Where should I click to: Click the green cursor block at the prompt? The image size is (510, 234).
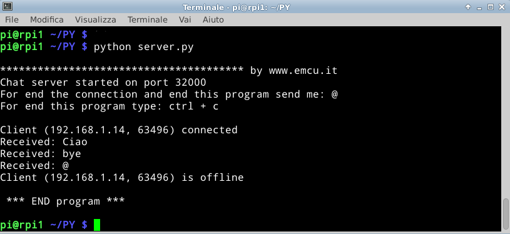(97, 225)
